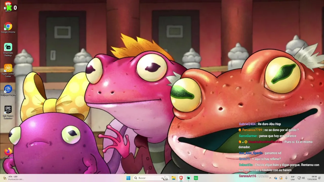The width and height of the screenshot is (324, 182).
Task: Click Peruanos7789 username in chat overlay
Action: click(252, 130)
